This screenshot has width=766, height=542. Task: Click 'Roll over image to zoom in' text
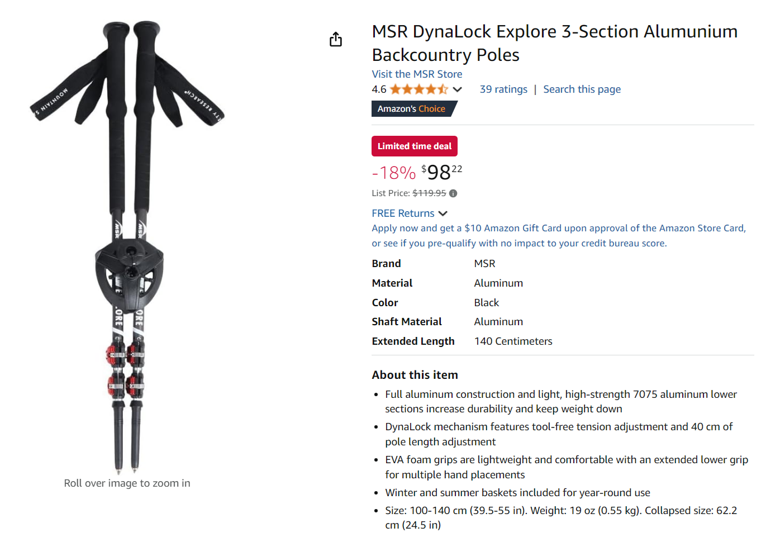[127, 483]
